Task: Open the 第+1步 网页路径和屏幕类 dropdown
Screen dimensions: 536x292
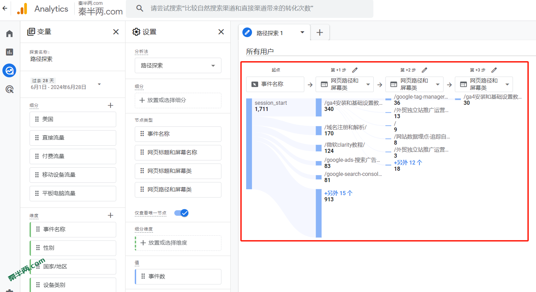Action: click(344, 84)
